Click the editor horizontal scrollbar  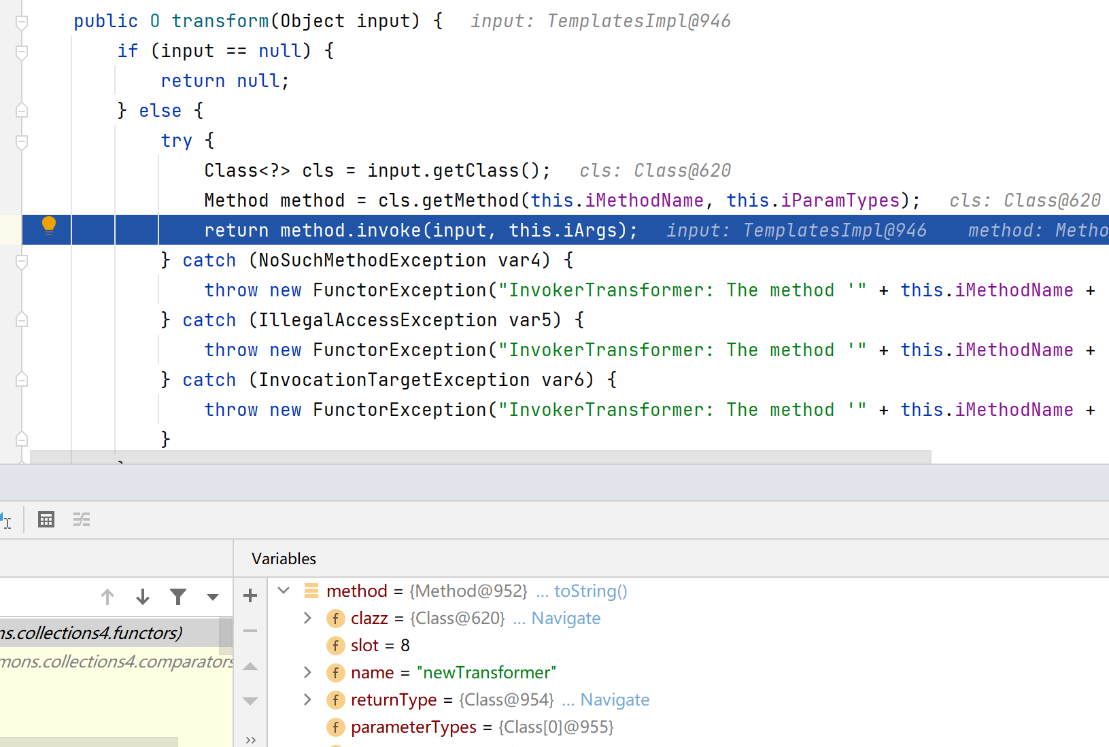[x=481, y=457]
